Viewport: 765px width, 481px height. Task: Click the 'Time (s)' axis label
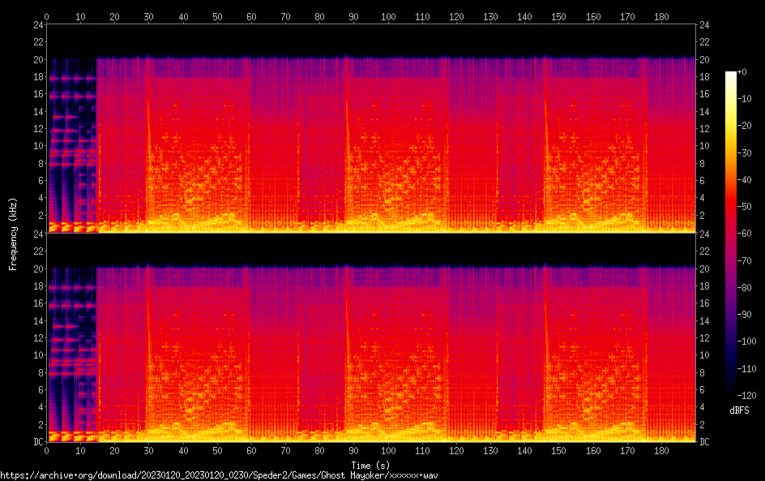(x=370, y=465)
